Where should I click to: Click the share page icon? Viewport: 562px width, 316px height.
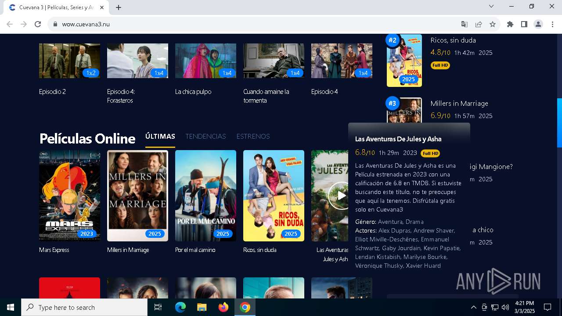479,24
